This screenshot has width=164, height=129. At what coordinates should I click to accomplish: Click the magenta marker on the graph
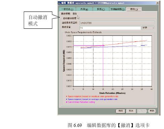tap(103, 45)
